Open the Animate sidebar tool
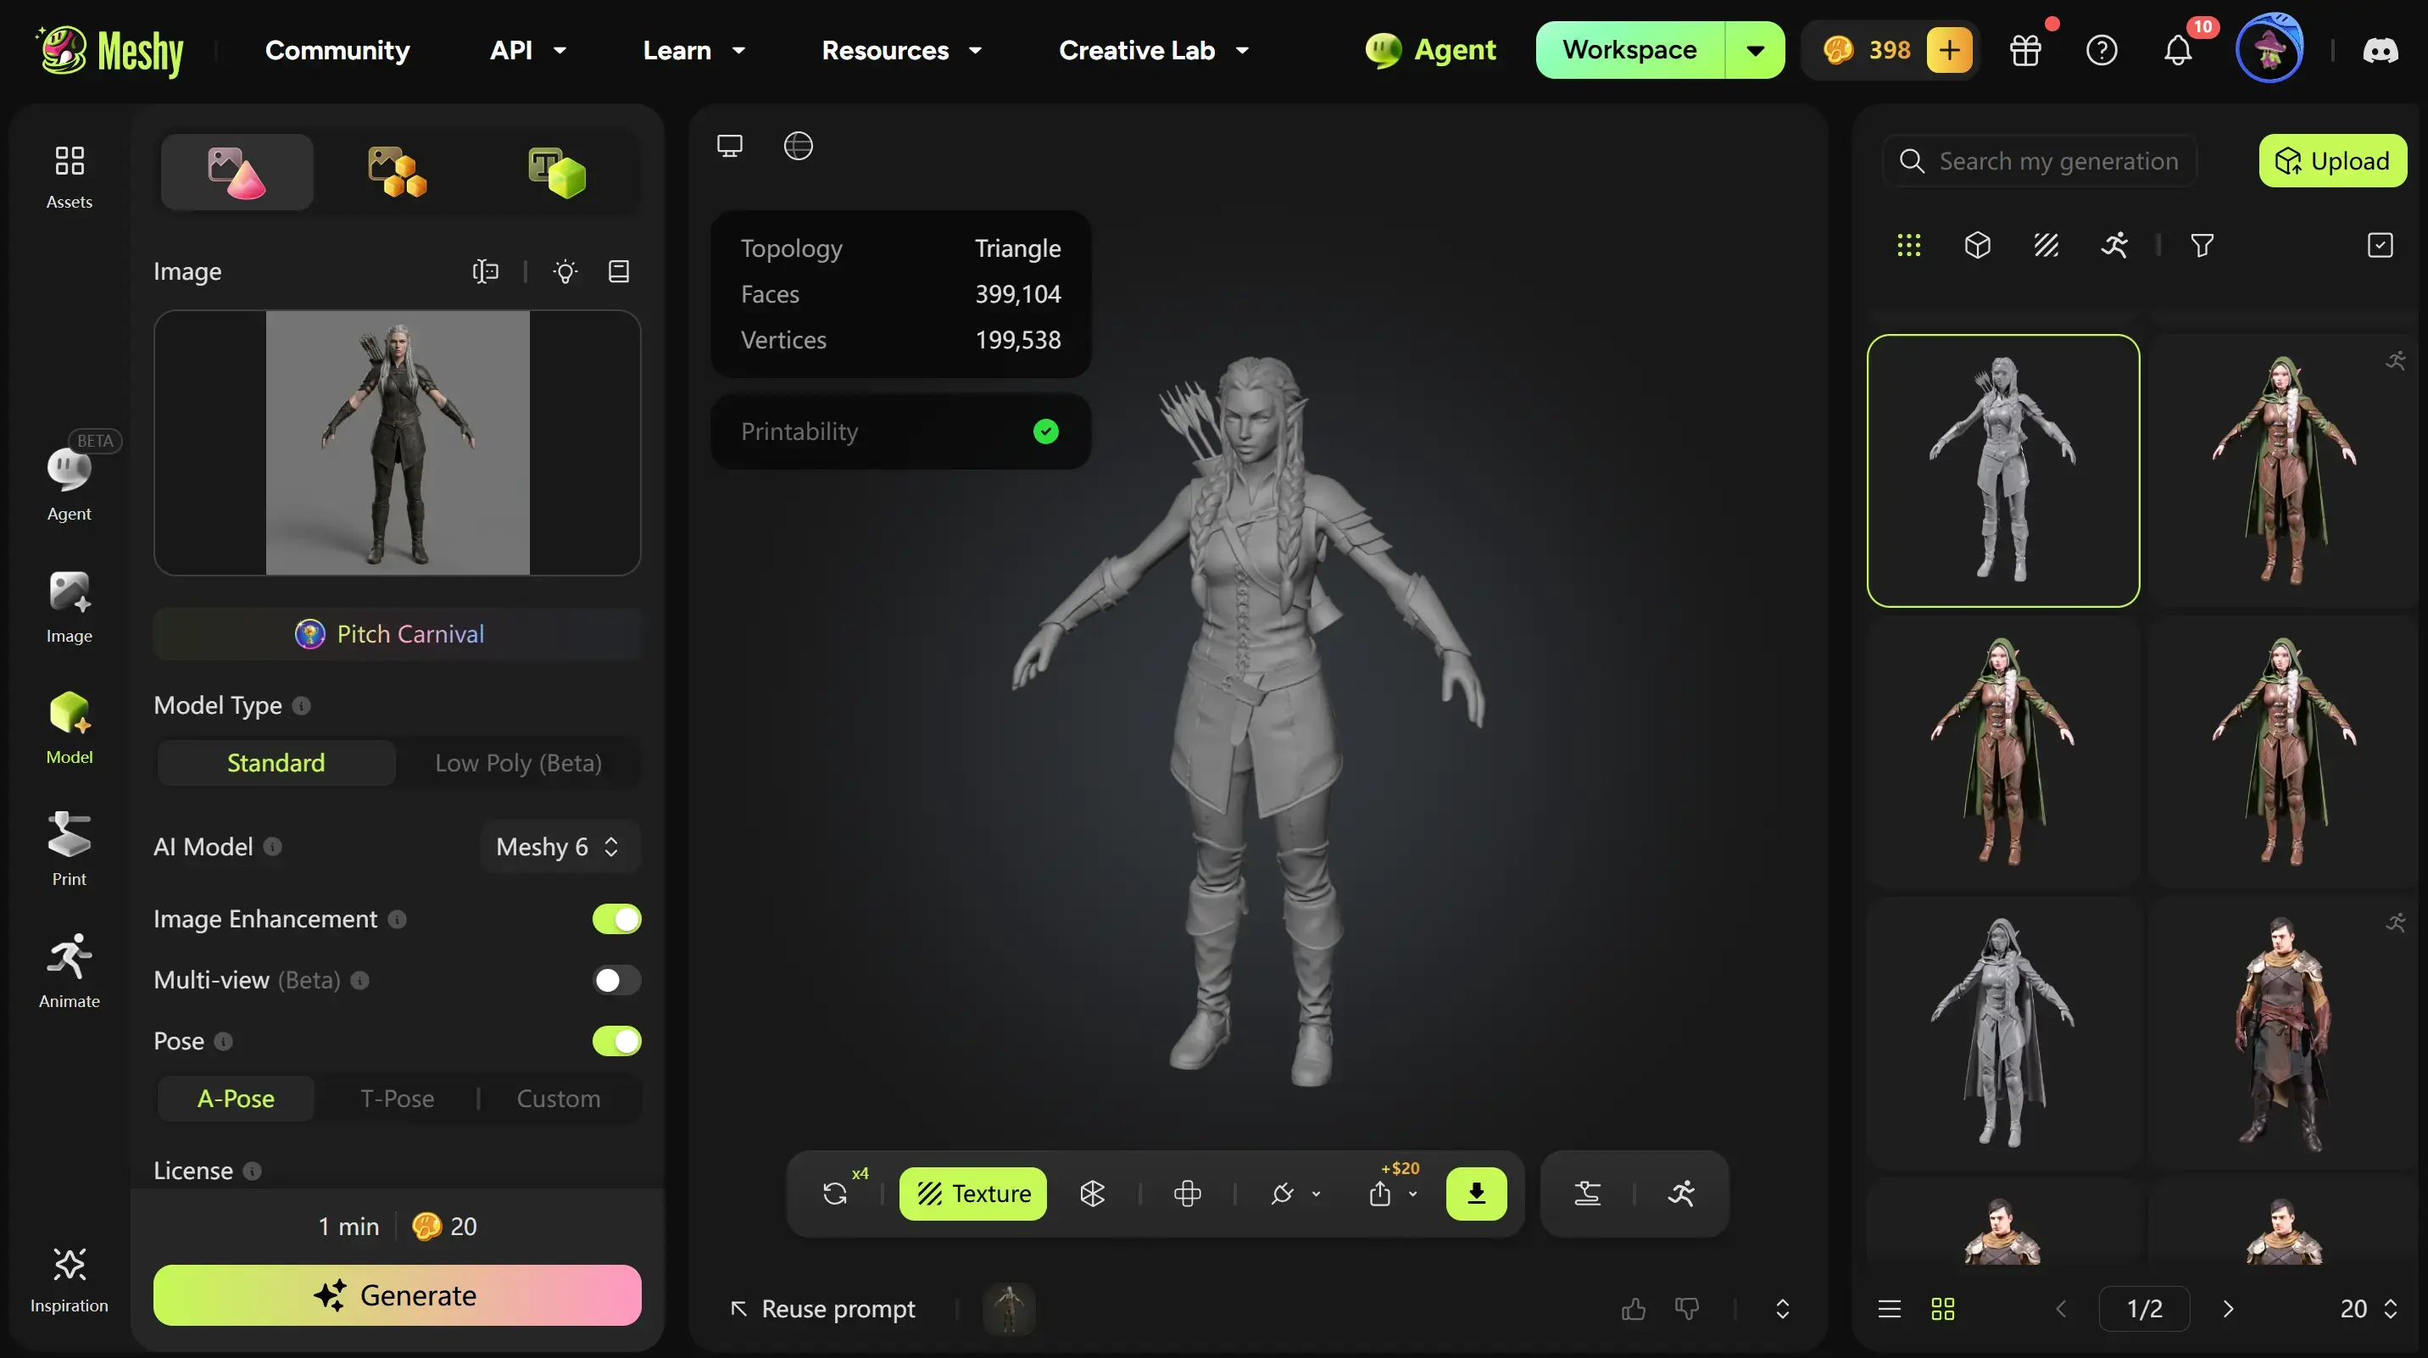This screenshot has width=2428, height=1358. [69, 971]
